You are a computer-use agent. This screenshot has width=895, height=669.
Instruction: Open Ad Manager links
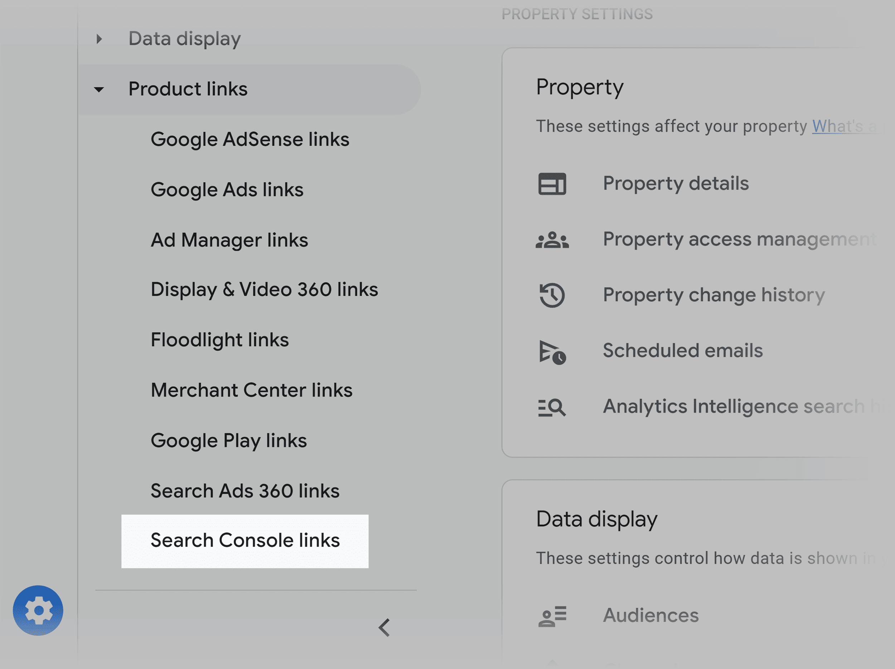point(229,240)
